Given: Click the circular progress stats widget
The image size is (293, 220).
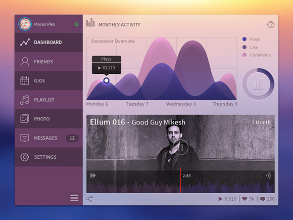Looking at the screenshot, I should 259,84.
